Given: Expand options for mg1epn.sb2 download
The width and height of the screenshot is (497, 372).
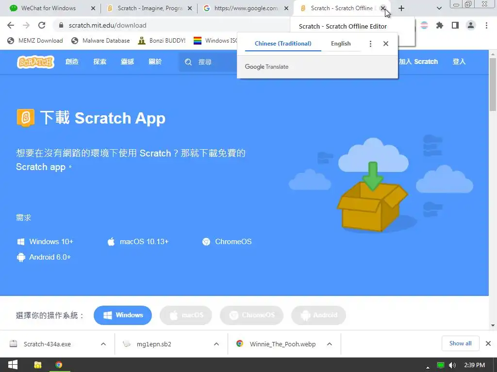Looking at the screenshot, I should point(216,344).
